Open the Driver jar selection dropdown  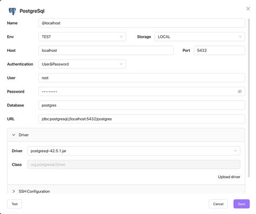pyautogui.click(x=133, y=151)
